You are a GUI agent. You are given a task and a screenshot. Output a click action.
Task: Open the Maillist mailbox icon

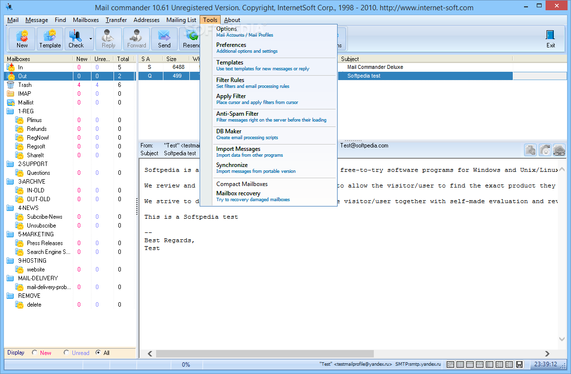click(x=11, y=103)
